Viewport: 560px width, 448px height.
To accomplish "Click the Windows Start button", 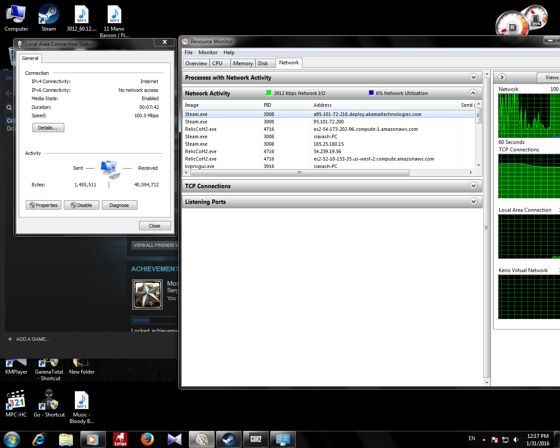I will tap(12, 439).
